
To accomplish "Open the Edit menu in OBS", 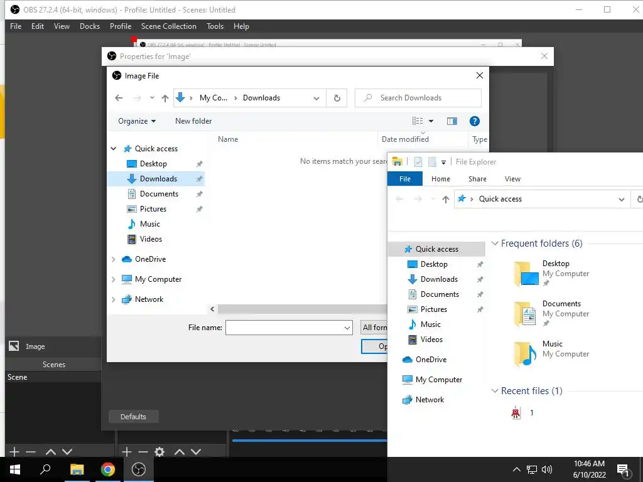I will (37, 26).
